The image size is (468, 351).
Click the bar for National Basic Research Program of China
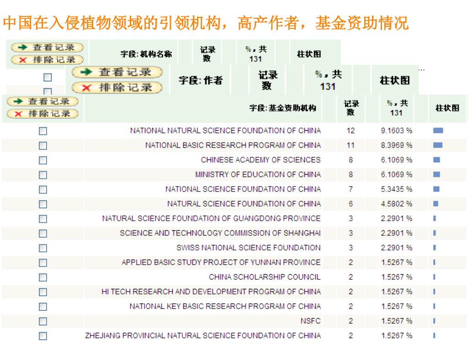(437, 145)
